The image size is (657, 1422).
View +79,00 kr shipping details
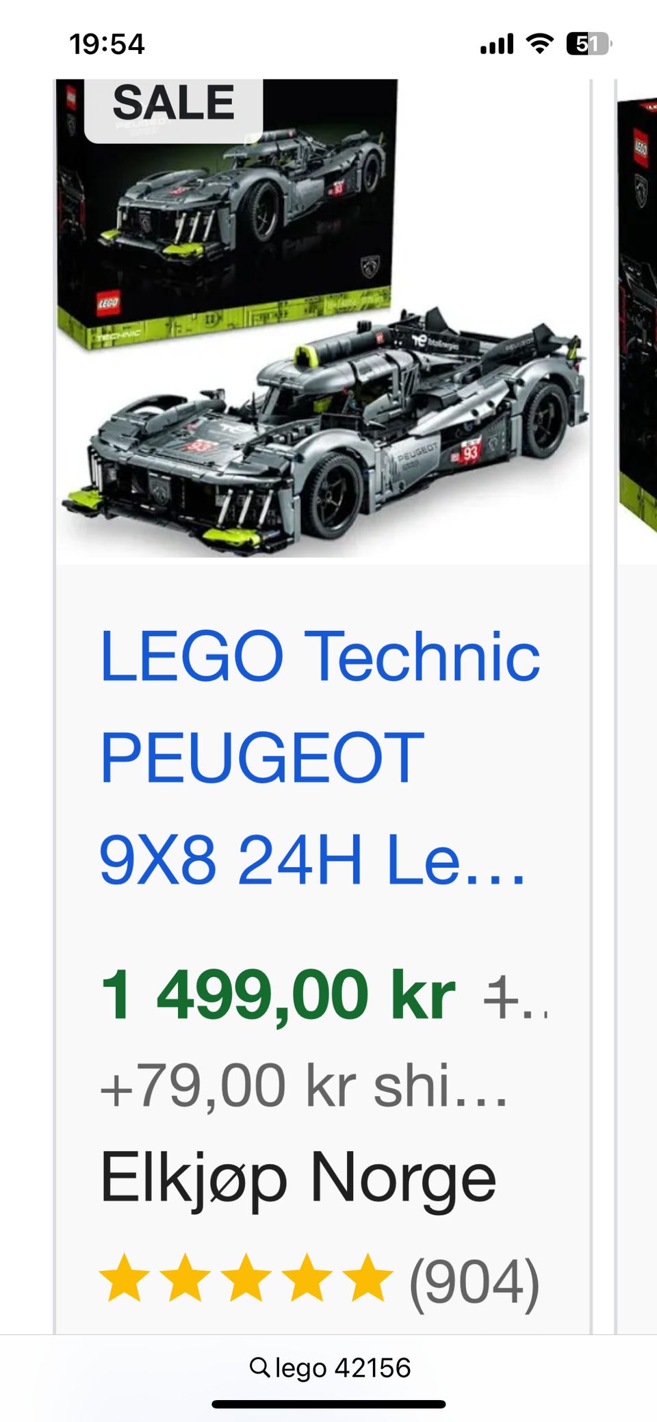[304, 1086]
